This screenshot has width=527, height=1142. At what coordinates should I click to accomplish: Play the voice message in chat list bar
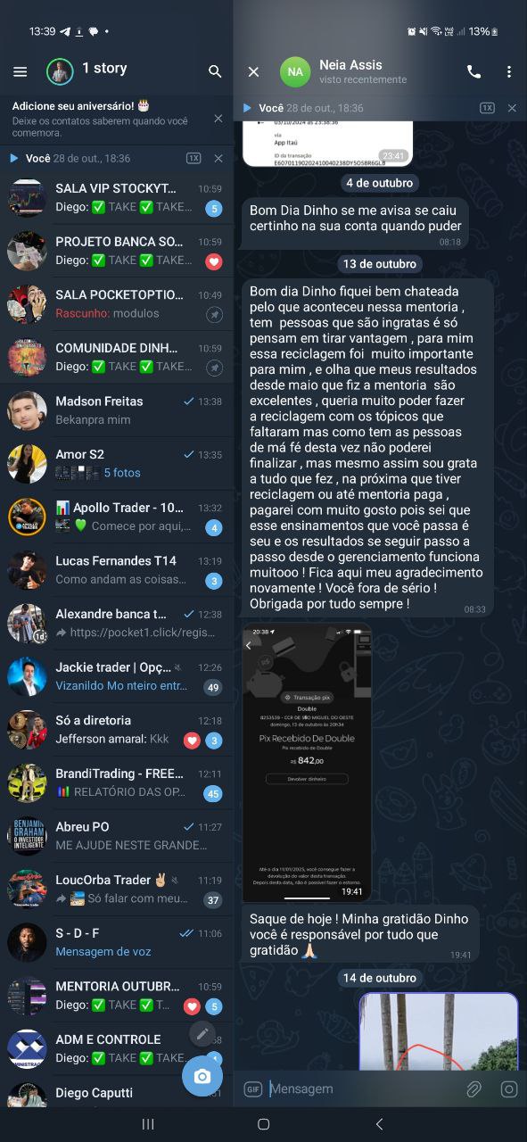pyautogui.click(x=13, y=158)
